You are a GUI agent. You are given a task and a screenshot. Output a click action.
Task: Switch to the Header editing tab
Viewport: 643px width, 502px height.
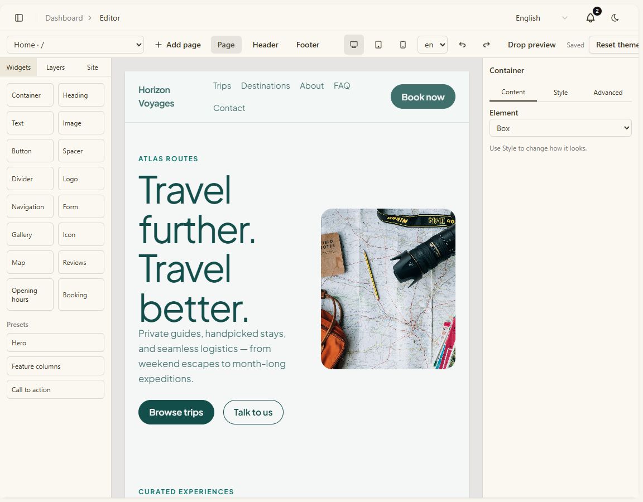point(265,45)
